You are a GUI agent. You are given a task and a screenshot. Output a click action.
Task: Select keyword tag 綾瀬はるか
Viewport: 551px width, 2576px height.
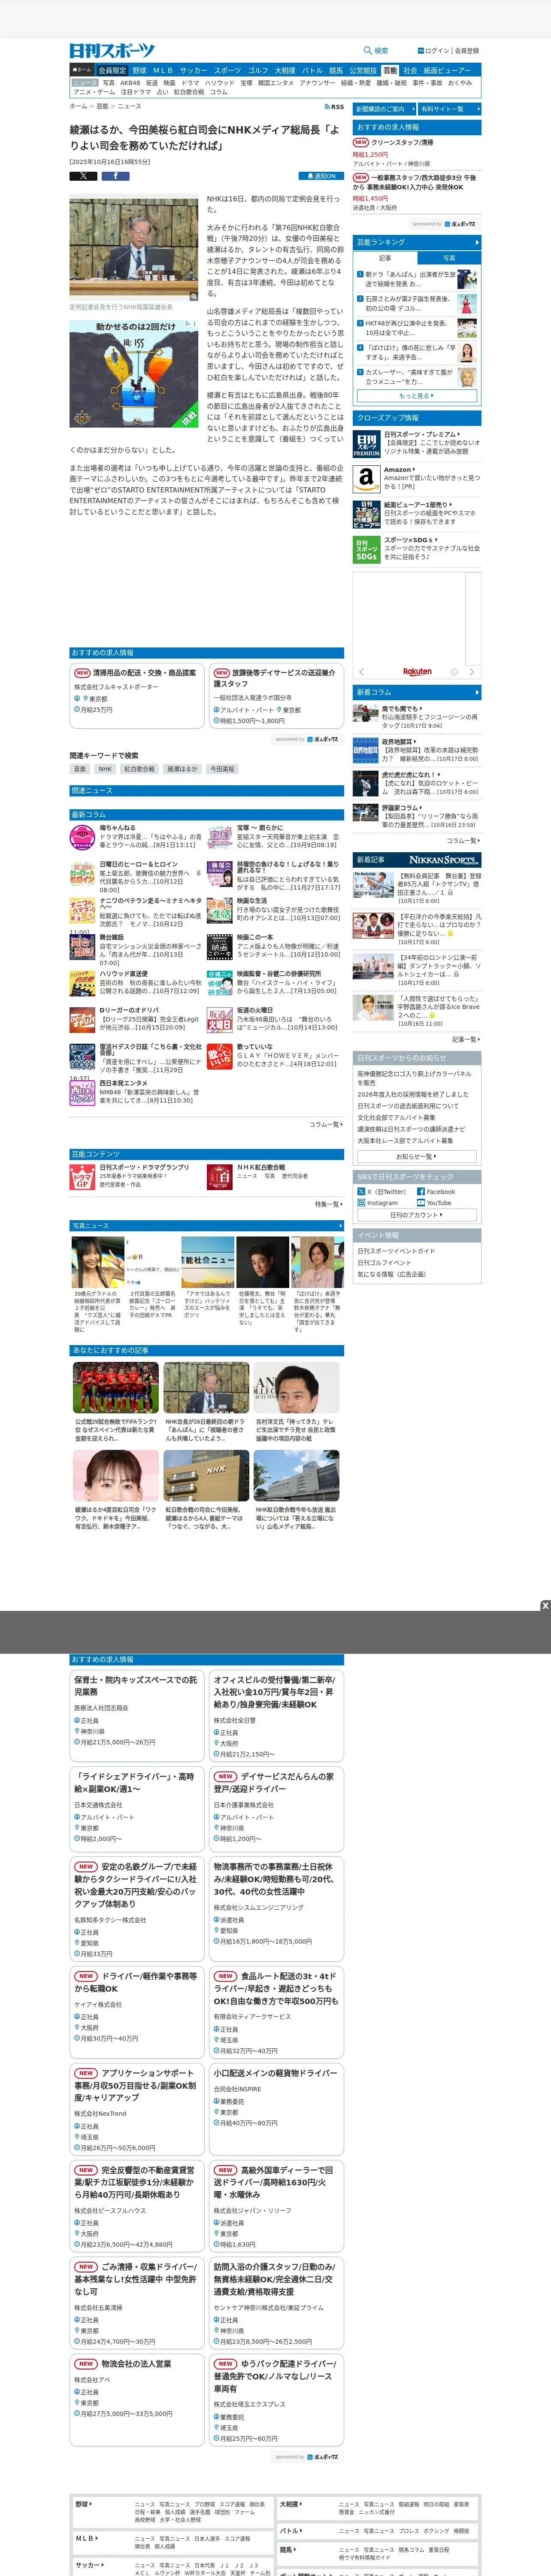tap(182, 769)
